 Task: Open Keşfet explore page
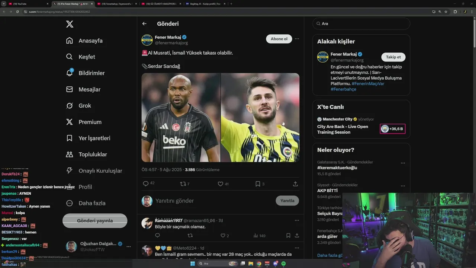81,57
